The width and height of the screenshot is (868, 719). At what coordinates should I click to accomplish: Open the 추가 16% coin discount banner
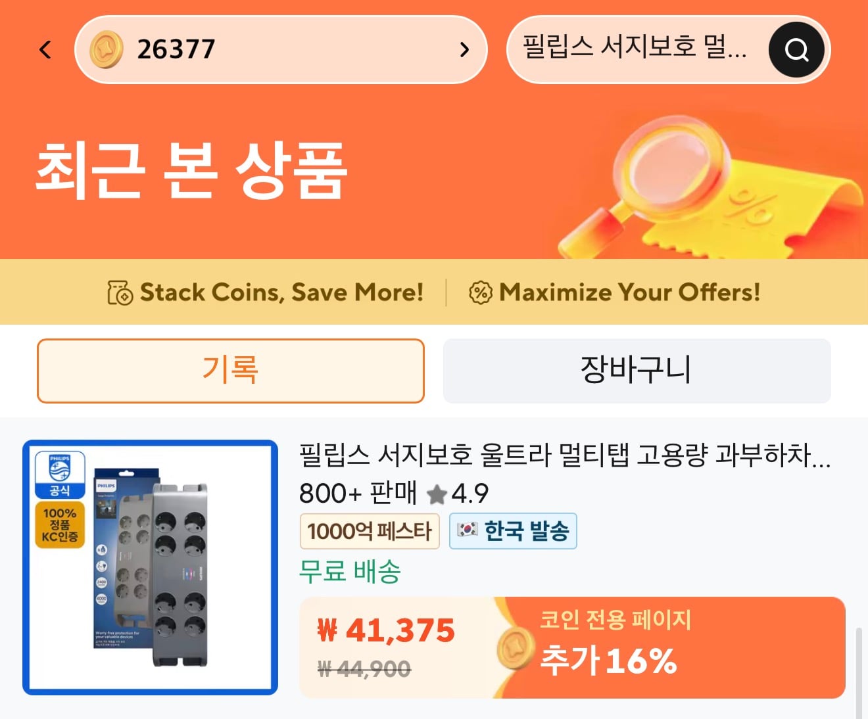point(610,661)
